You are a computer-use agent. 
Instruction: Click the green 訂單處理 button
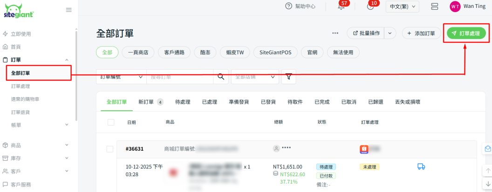(x=466, y=33)
